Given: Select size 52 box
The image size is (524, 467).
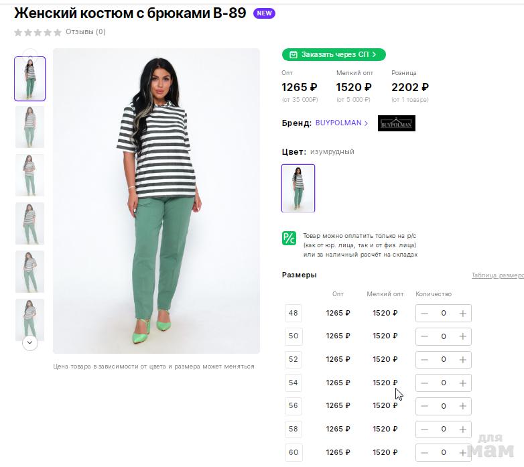Looking at the screenshot, I should coord(293,359).
